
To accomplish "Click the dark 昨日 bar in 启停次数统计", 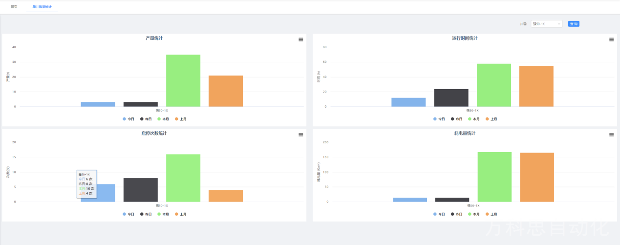I will tap(141, 190).
